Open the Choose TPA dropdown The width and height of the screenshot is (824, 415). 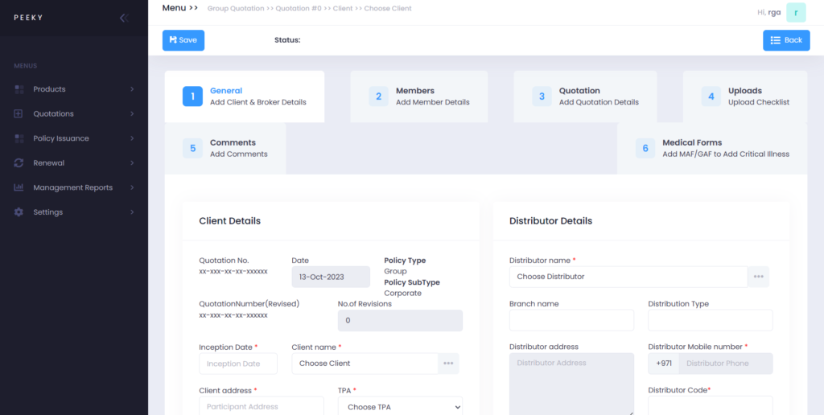400,407
